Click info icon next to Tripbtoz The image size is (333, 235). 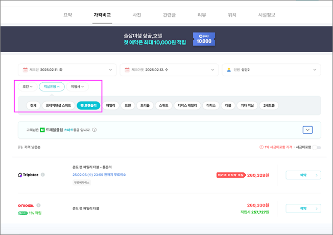coord(43,175)
